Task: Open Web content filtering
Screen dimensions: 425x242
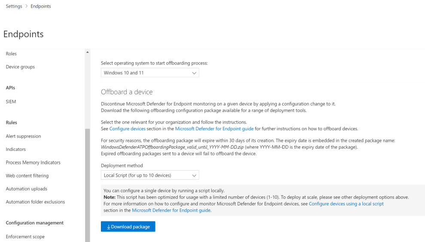Action: [x=27, y=175]
